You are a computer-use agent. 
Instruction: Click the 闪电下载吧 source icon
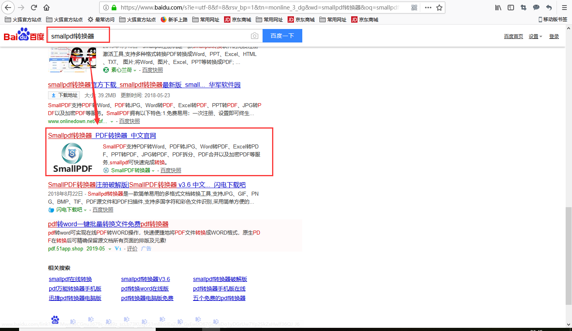(51, 210)
